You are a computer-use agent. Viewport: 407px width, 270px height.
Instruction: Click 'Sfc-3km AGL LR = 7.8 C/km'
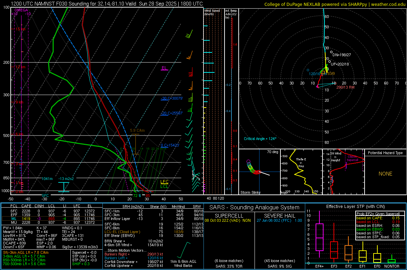point(26,252)
